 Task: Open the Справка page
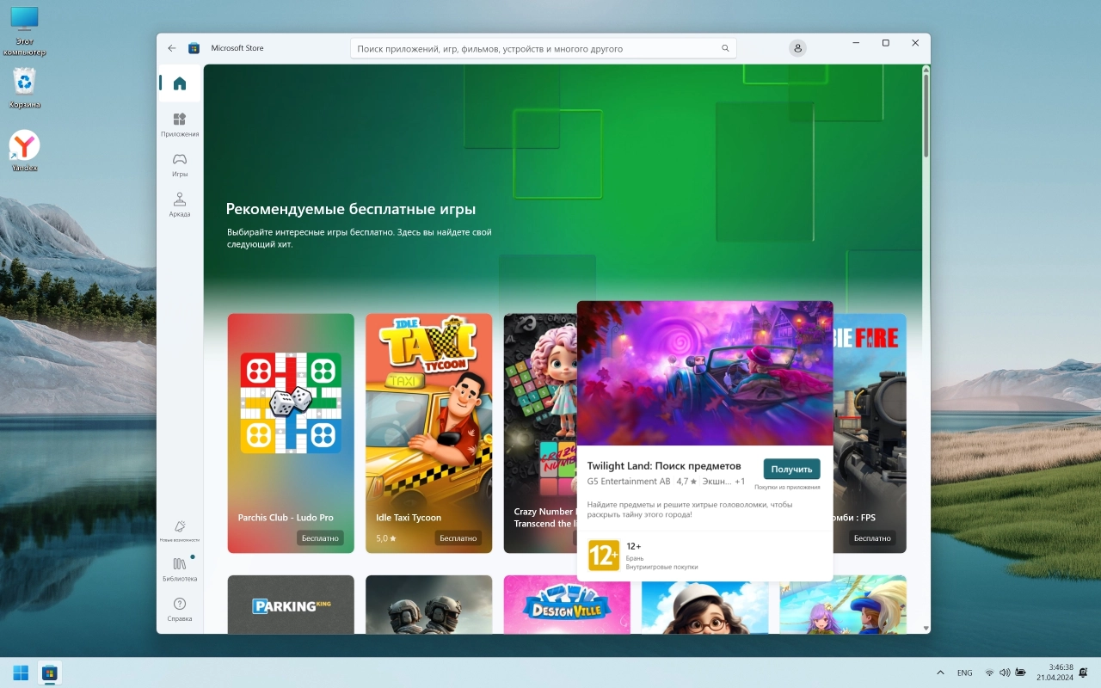point(179,609)
